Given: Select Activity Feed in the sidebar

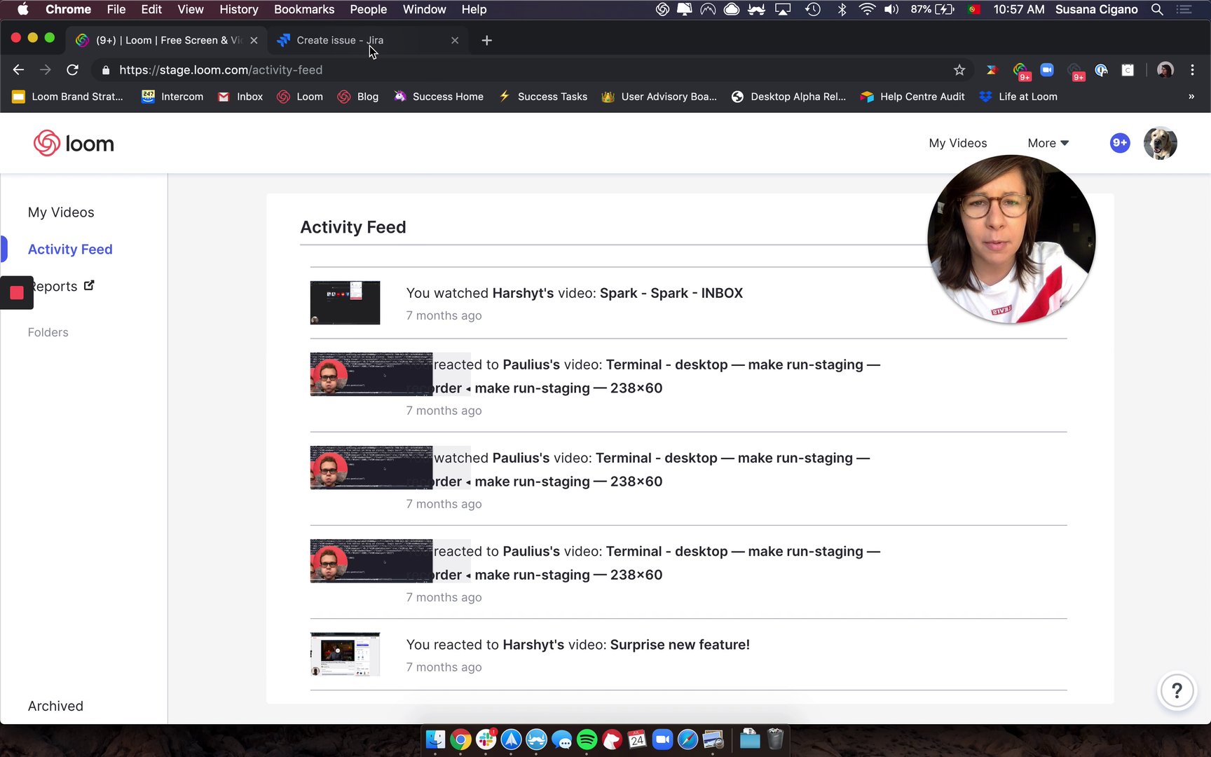Looking at the screenshot, I should coord(70,250).
